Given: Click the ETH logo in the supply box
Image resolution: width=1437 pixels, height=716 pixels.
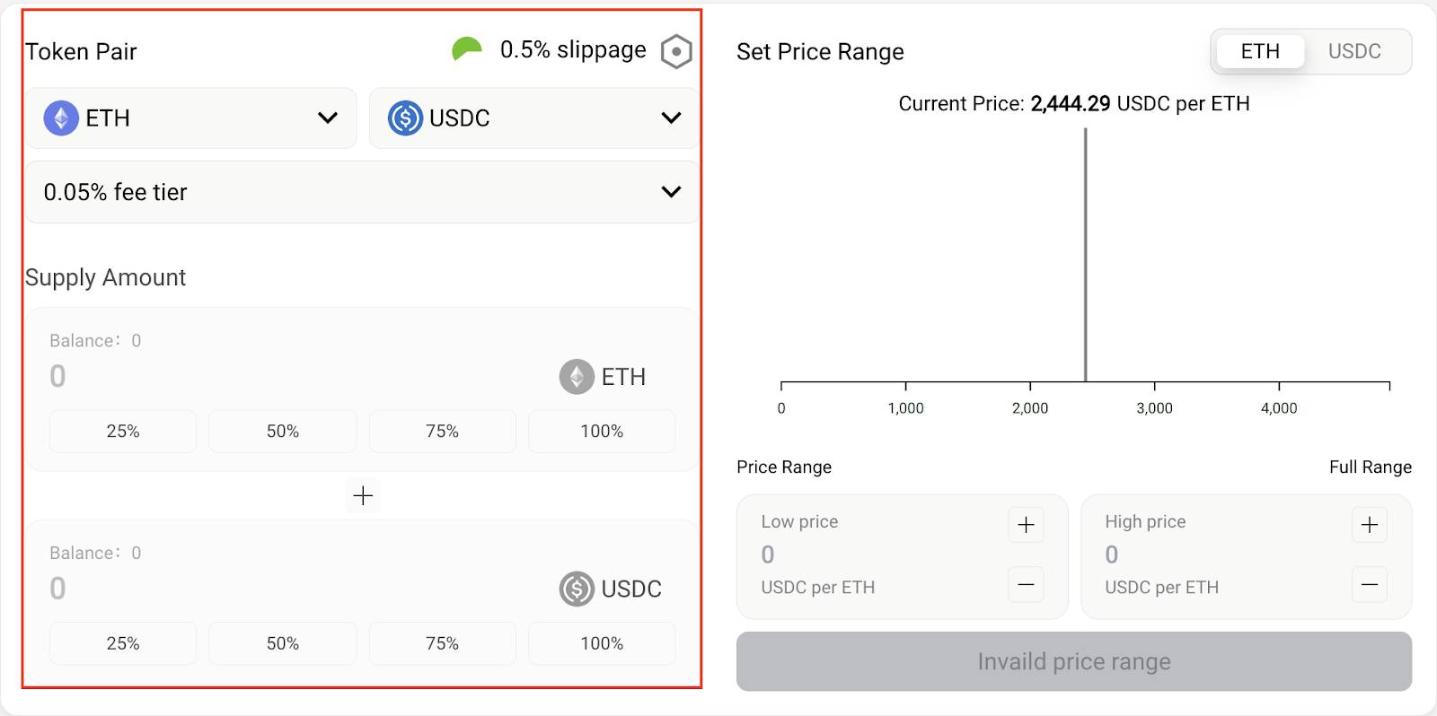Looking at the screenshot, I should [x=577, y=377].
